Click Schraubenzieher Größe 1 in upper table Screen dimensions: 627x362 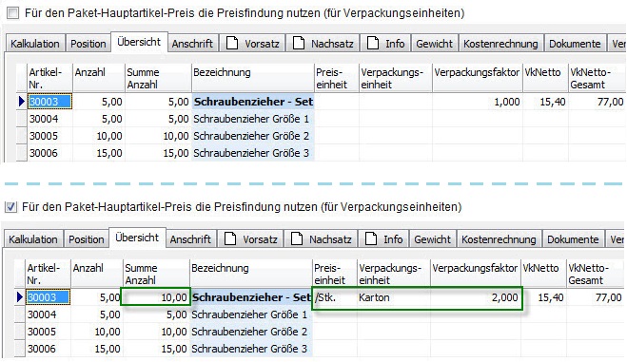coord(253,119)
